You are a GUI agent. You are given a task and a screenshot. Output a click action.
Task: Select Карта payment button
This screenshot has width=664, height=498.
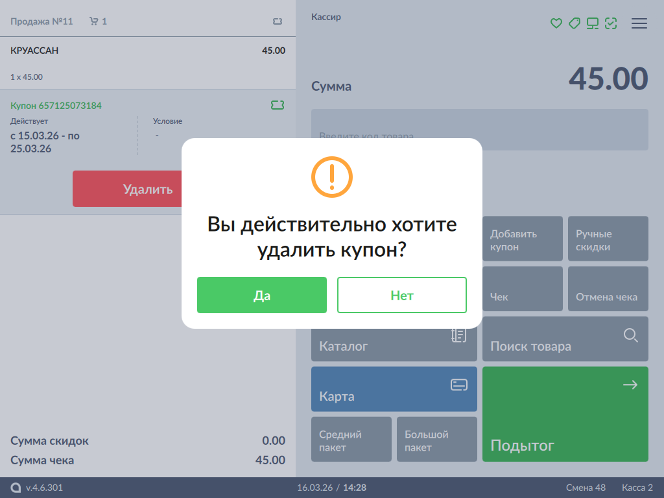coord(394,389)
